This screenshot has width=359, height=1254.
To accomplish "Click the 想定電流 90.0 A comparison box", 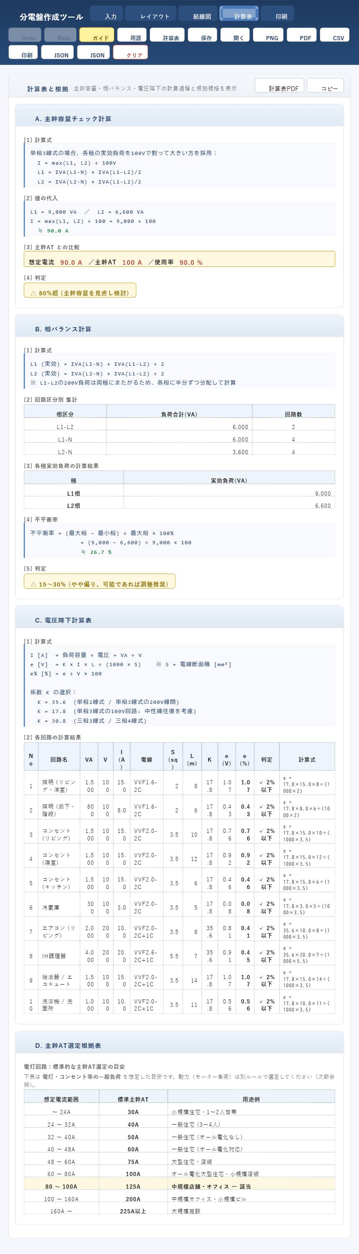I will [x=179, y=259].
